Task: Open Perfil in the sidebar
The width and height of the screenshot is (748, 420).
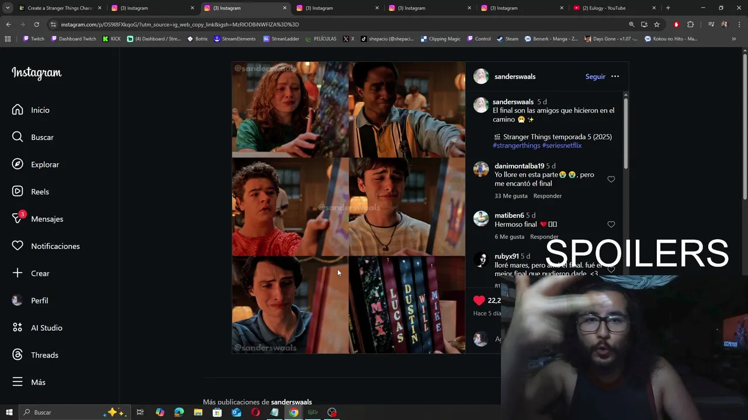Action: click(30, 300)
